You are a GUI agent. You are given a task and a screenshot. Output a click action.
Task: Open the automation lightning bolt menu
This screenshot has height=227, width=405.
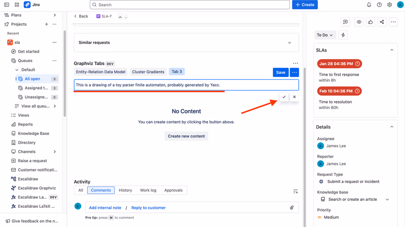tap(343, 35)
